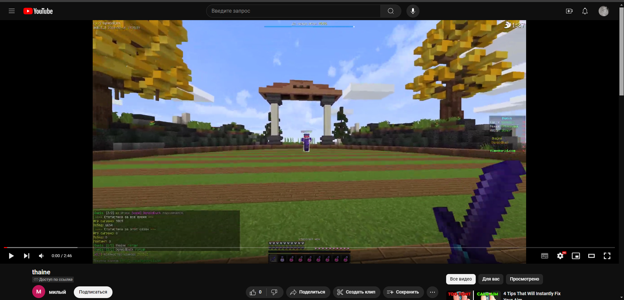Start voice search with microphone
This screenshot has height=300, width=624.
click(413, 11)
